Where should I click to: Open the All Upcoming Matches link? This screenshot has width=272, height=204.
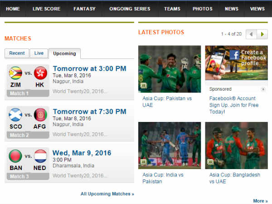107,194
